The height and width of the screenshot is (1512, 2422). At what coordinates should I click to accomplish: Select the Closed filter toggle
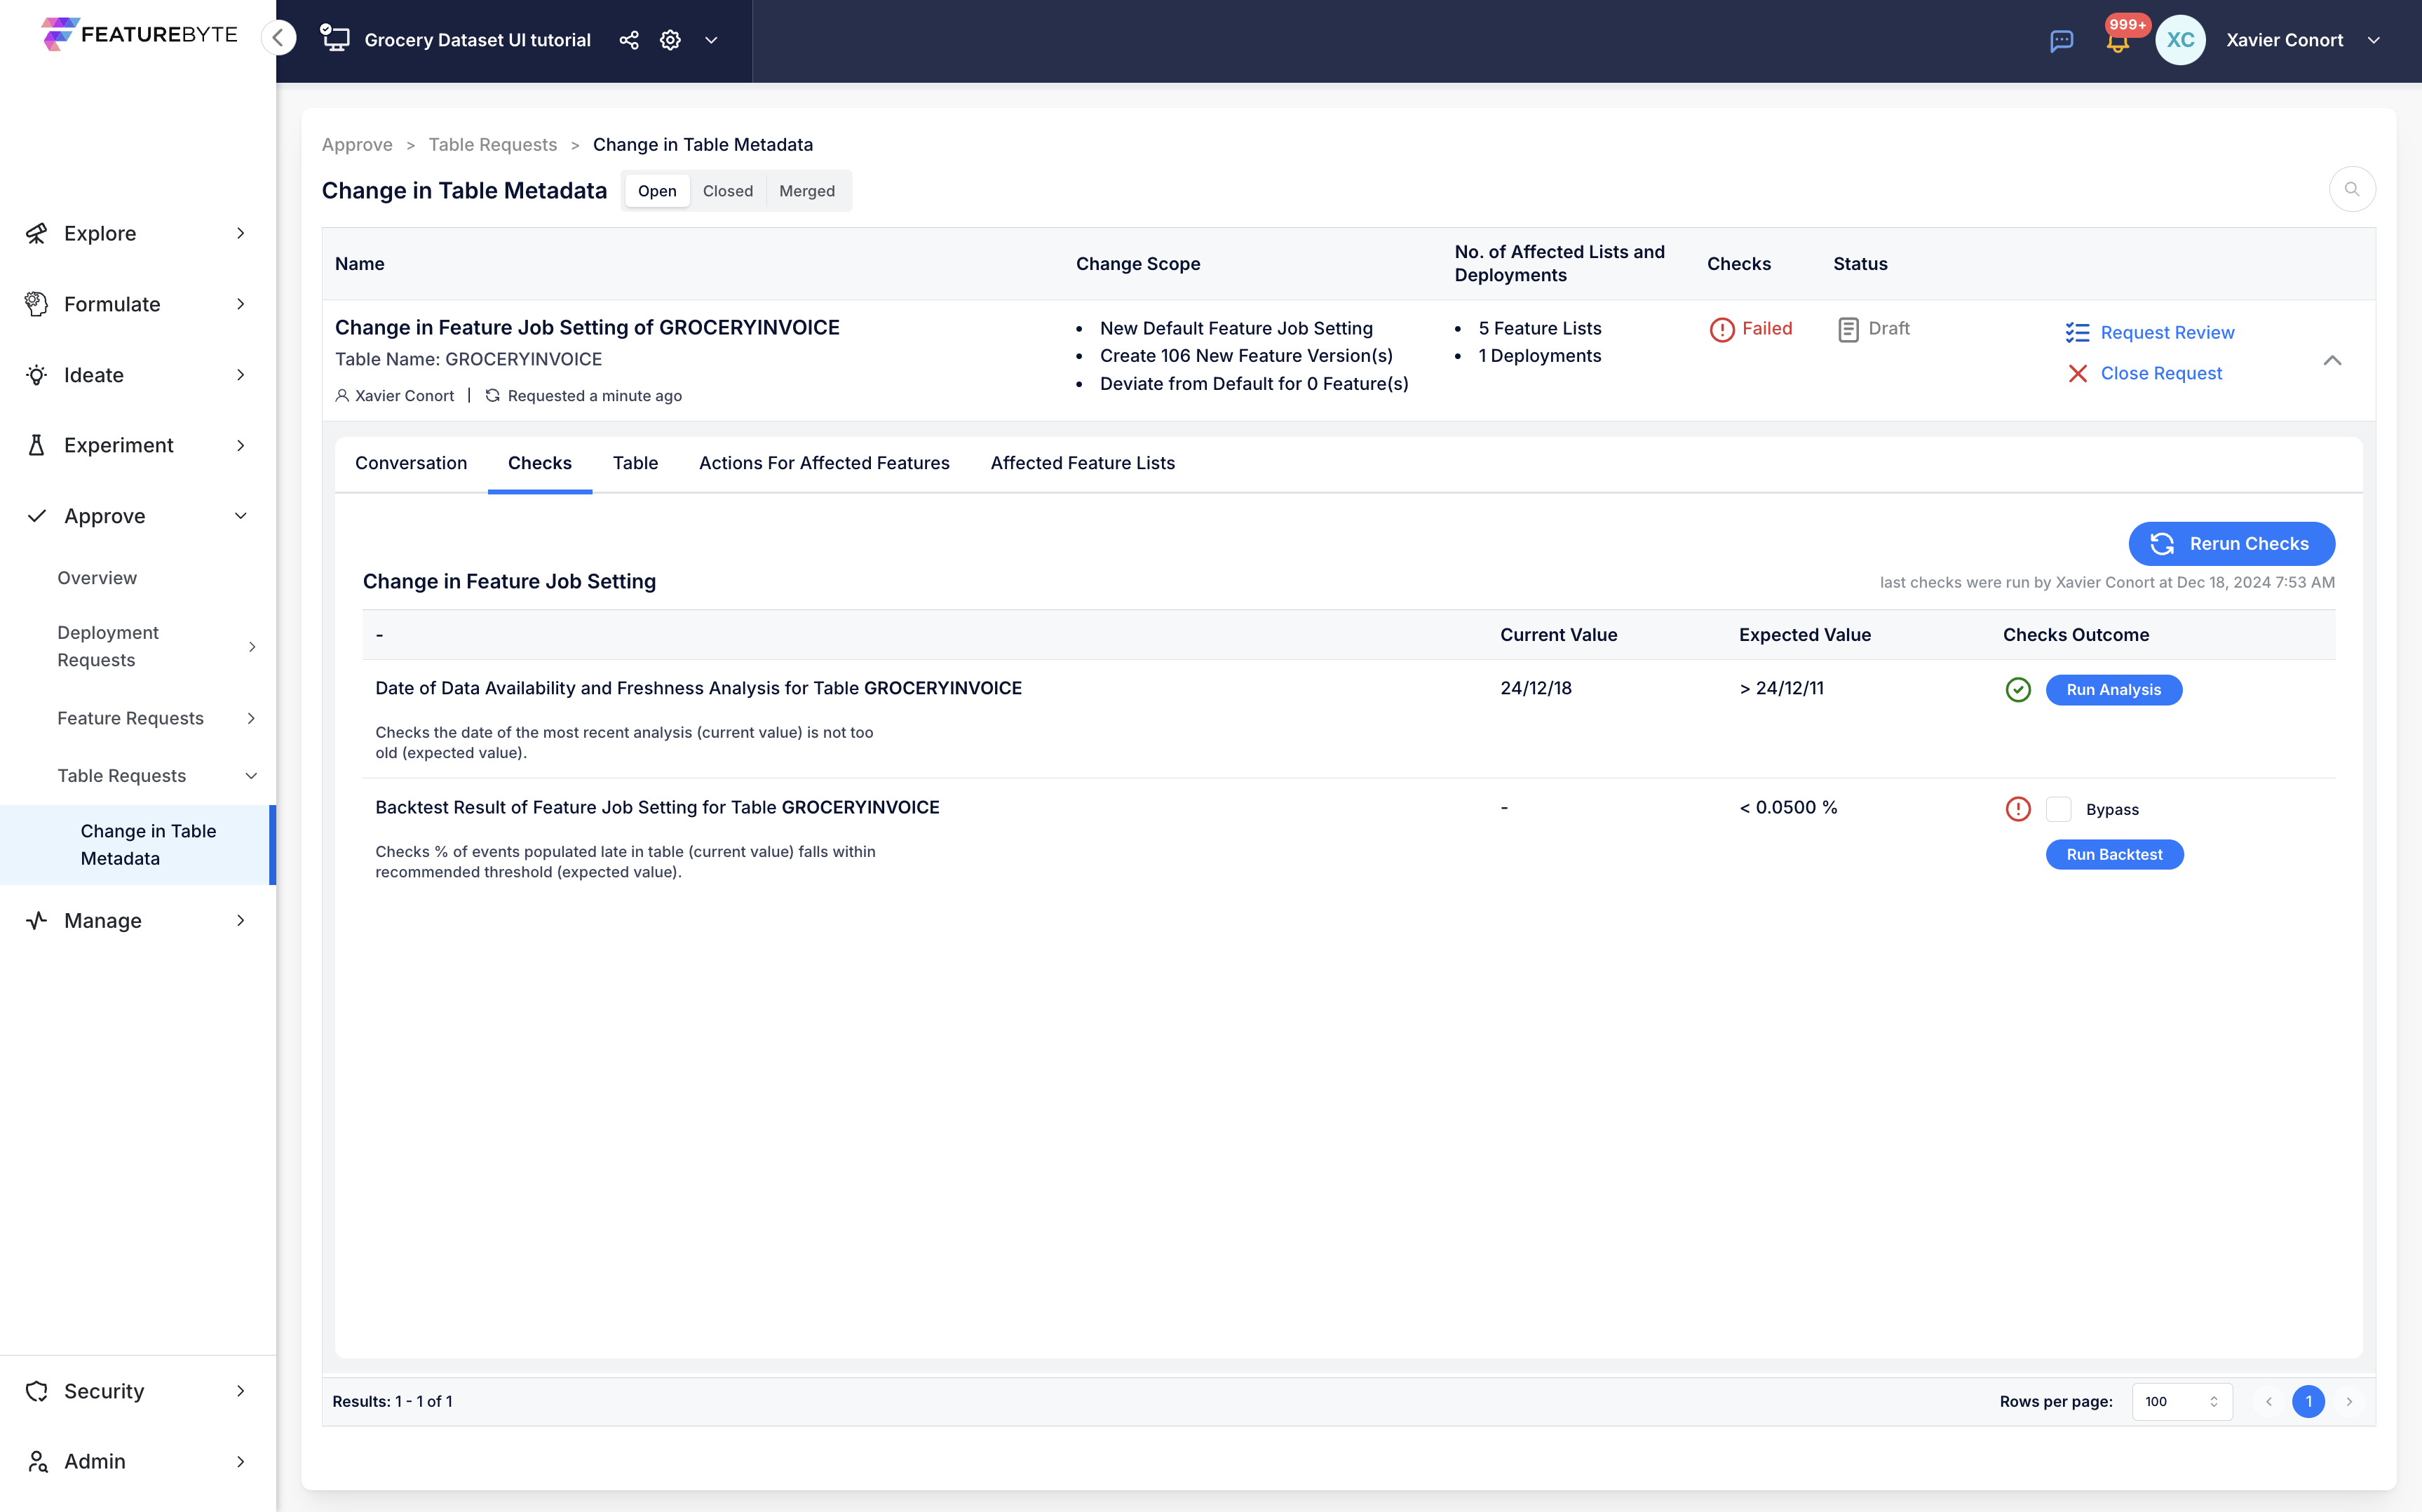pyautogui.click(x=728, y=191)
